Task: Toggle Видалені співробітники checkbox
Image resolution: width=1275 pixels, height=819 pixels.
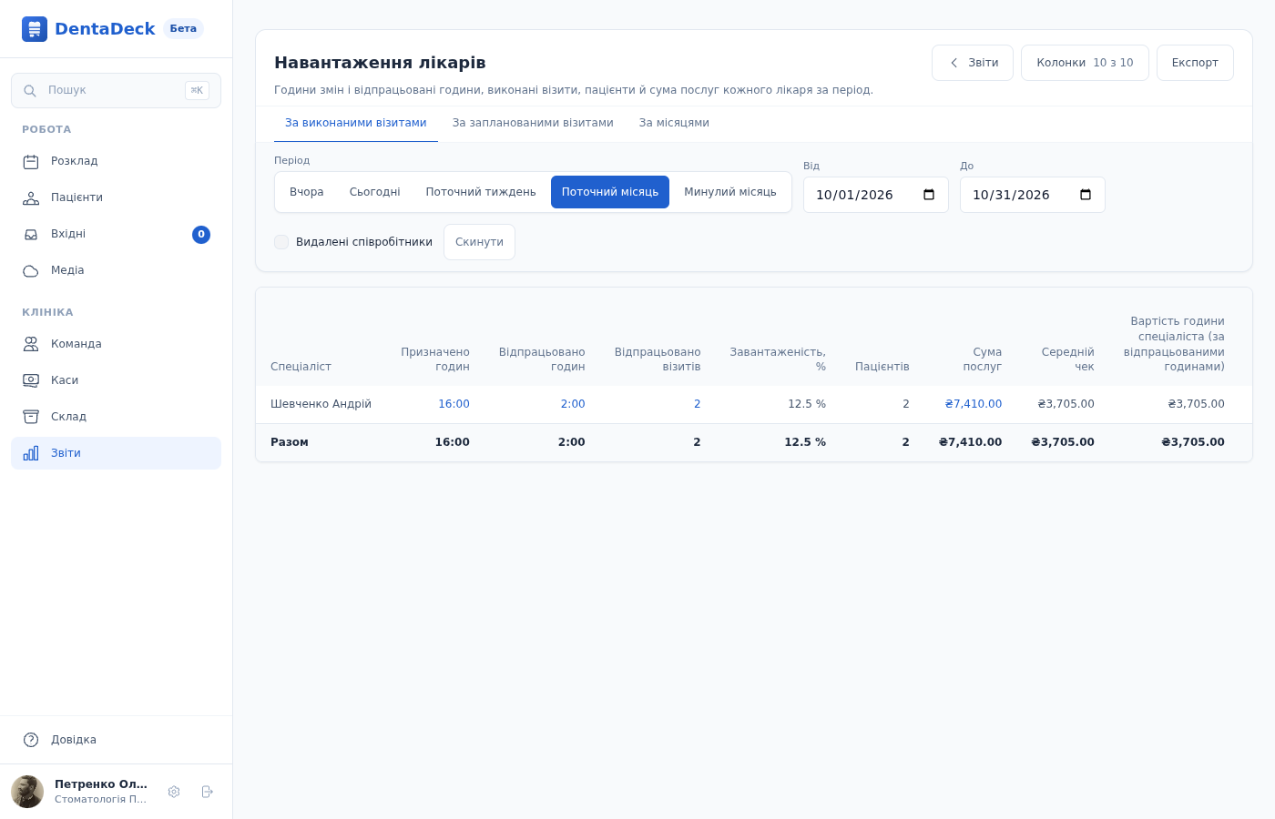Action: pos(281,242)
